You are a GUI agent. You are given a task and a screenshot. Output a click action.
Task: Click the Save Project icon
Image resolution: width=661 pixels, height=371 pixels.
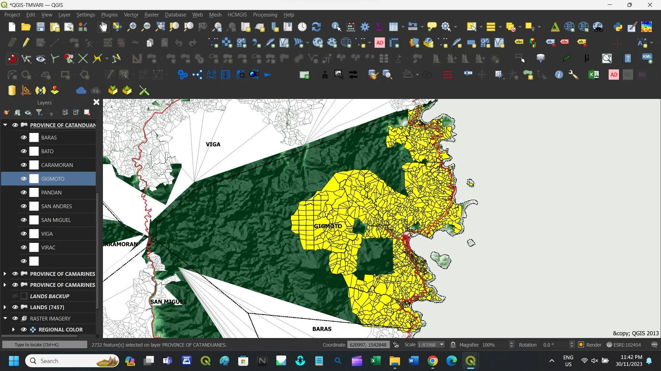tap(41, 27)
